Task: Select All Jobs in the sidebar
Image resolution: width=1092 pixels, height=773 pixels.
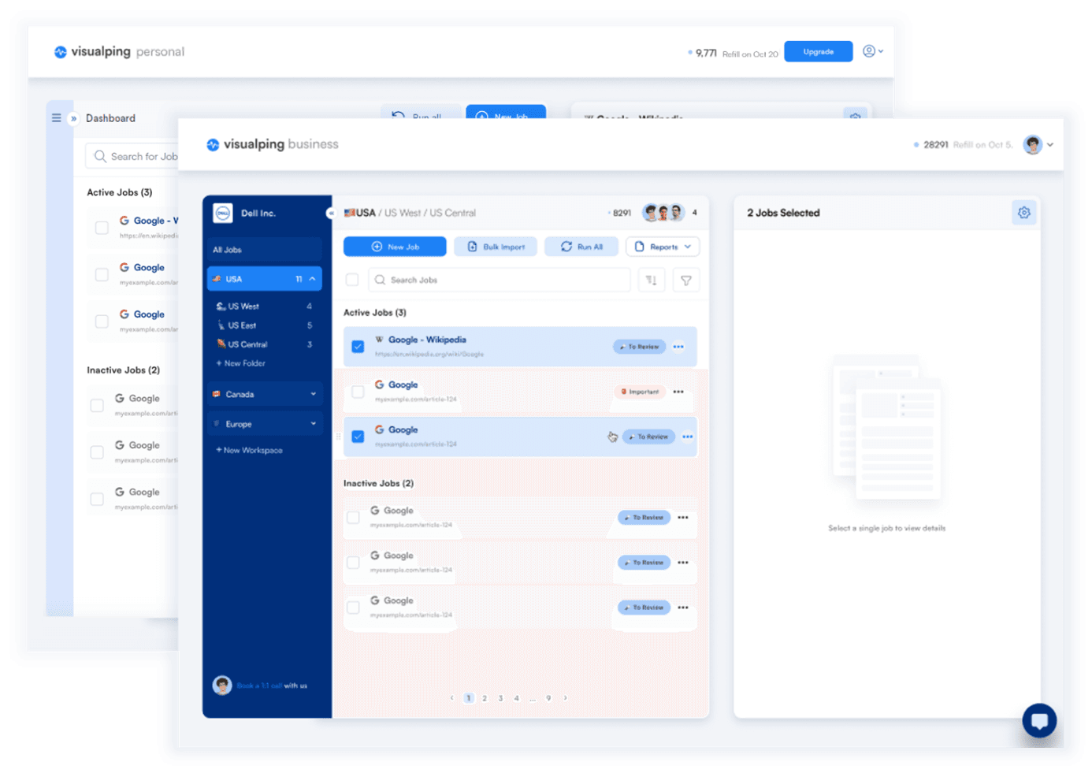Action: point(264,250)
